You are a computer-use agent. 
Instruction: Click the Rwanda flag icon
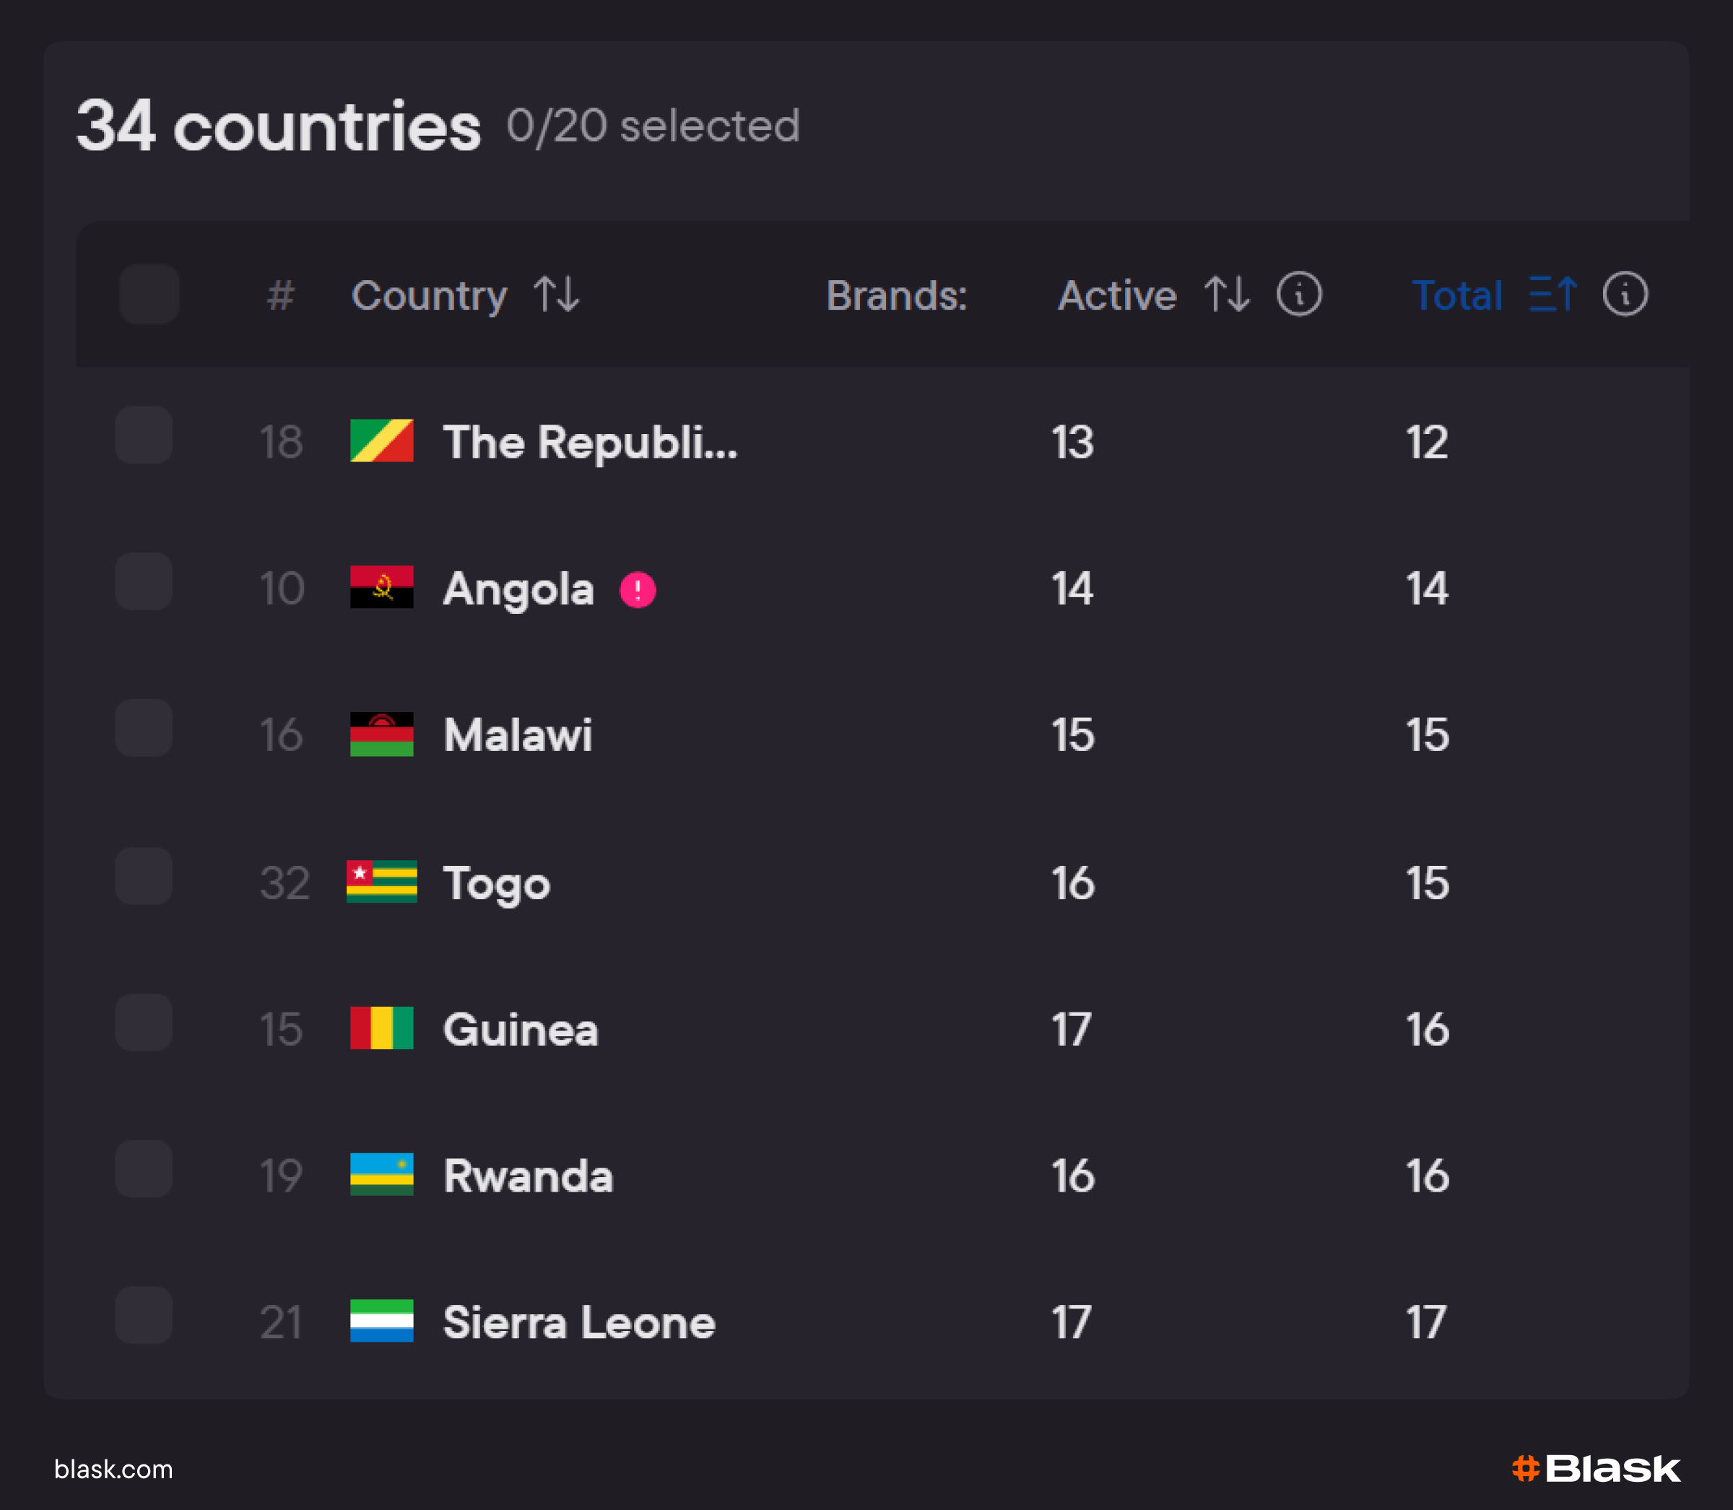(x=382, y=1175)
